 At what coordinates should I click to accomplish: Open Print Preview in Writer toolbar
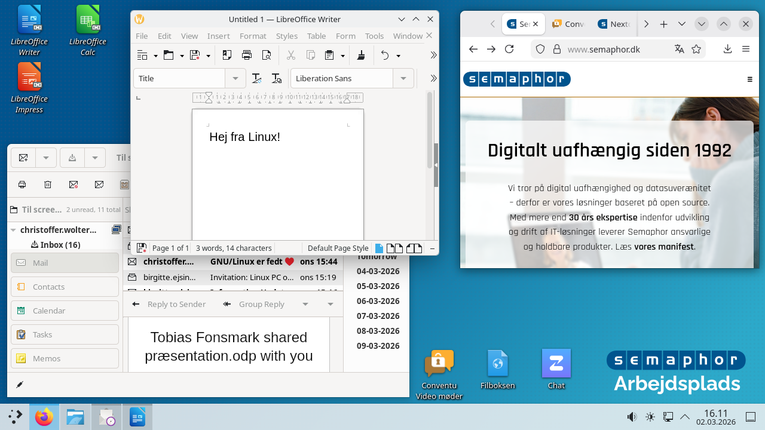(x=267, y=56)
